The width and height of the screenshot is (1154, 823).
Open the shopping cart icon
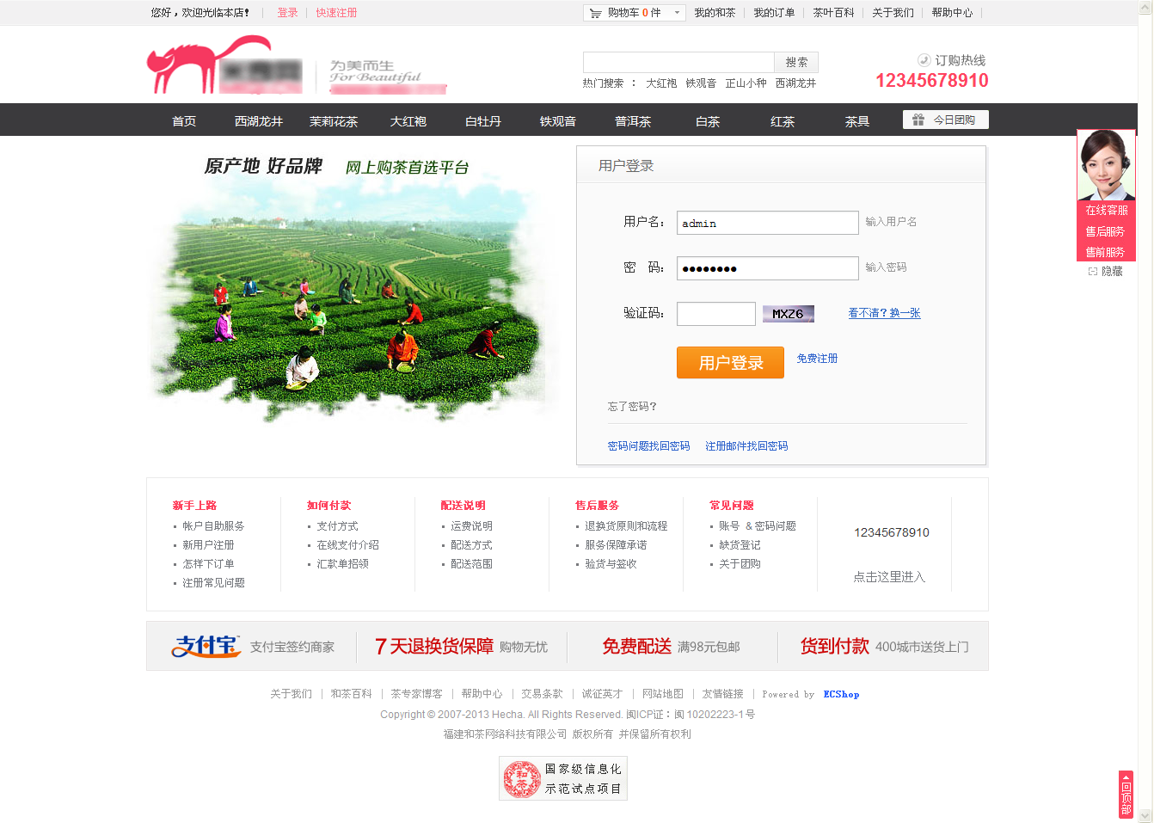coord(595,13)
